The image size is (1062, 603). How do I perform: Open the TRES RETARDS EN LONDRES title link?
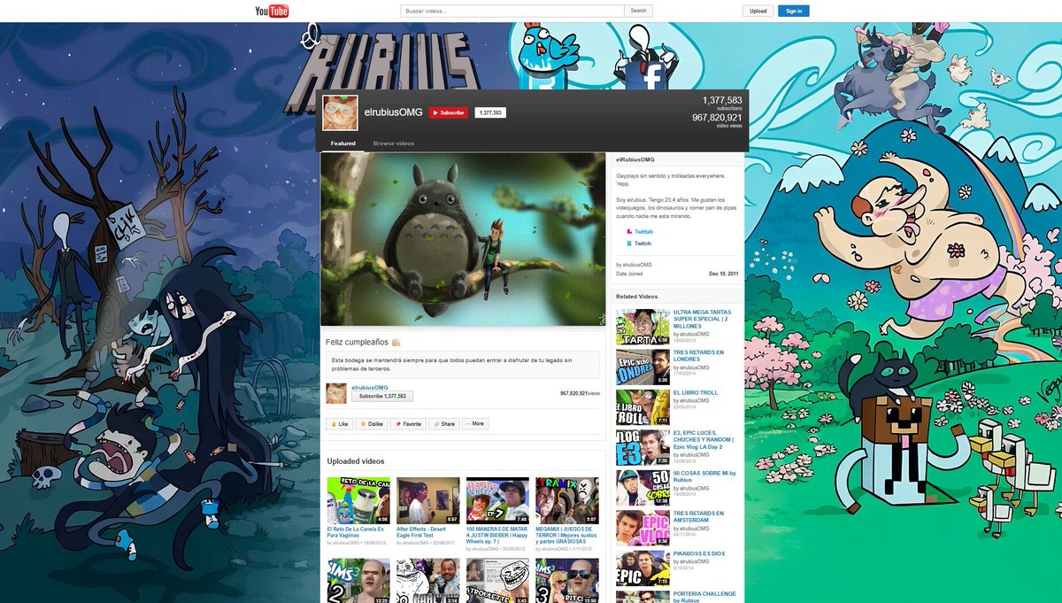698,356
